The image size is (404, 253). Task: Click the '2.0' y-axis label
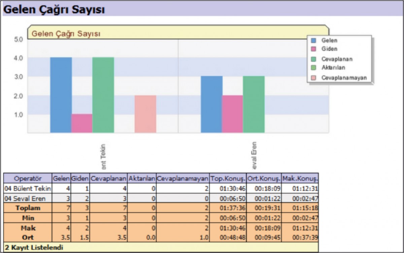(19, 96)
